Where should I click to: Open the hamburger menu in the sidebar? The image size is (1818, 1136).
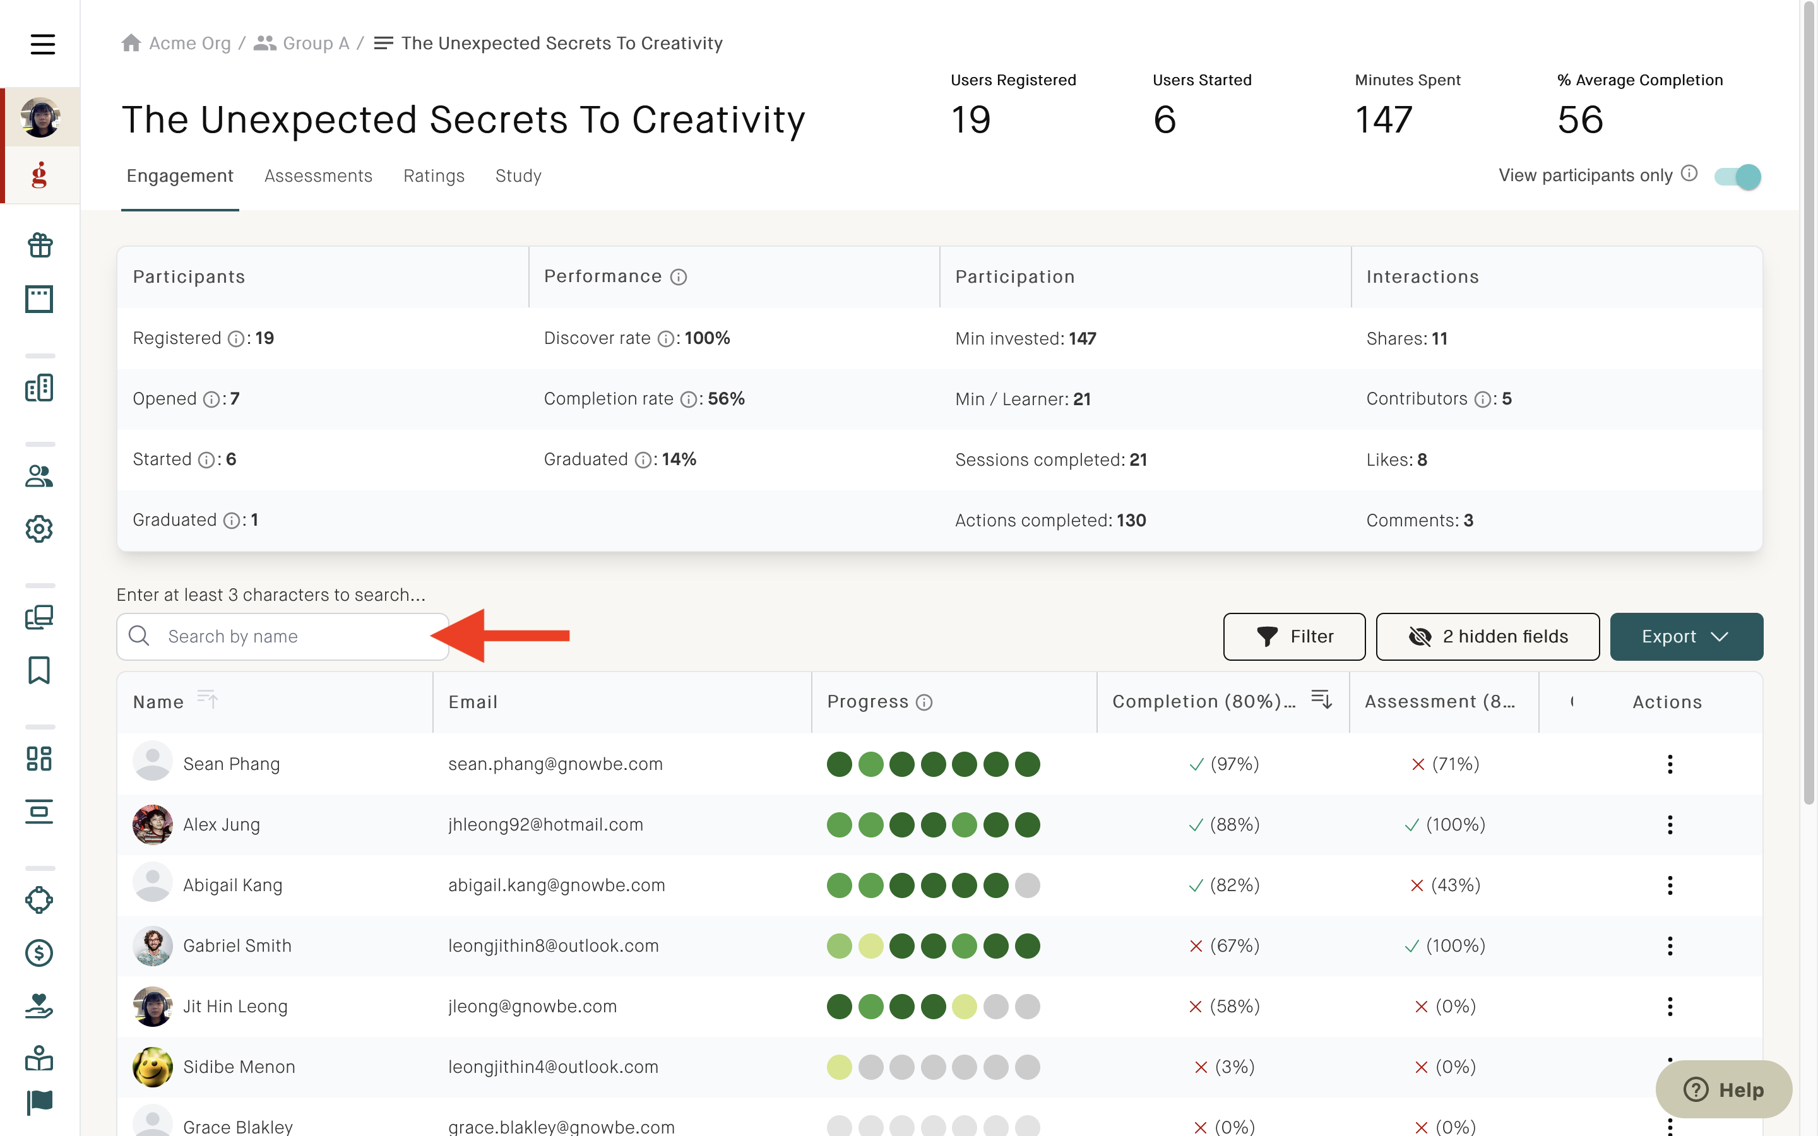click(42, 44)
